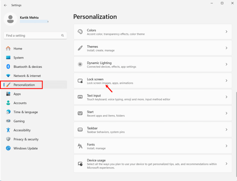The width and height of the screenshot is (237, 181).
Task: Go to Bluetooth & devices
Action: pyautogui.click(x=28, y=67)
